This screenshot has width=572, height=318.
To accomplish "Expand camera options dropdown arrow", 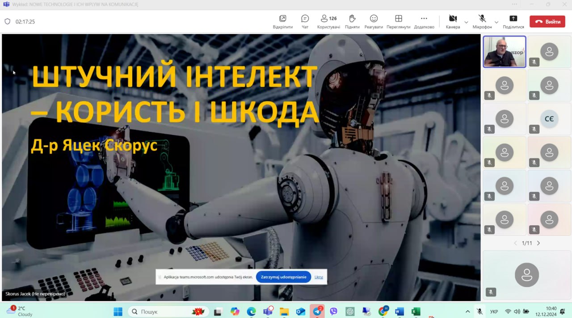I will point(466,22).
